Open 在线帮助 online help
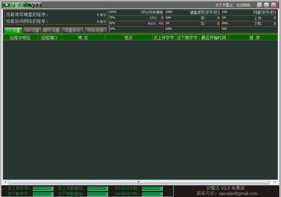 coord(243,5)
